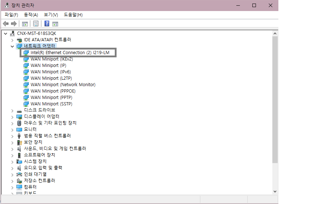The height and width of the screenshot is (204, 334).
Task: Minimize the 장치 관리자 window
Action: tap(238, 5)
